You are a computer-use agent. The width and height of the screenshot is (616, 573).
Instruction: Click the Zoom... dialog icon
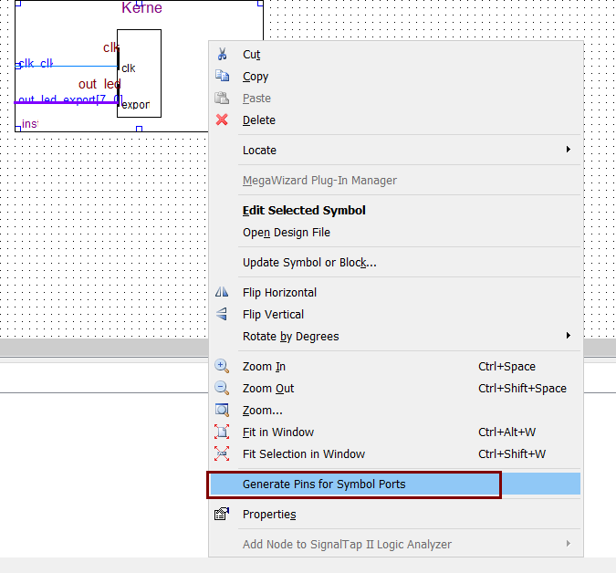(x=222, y=410)
